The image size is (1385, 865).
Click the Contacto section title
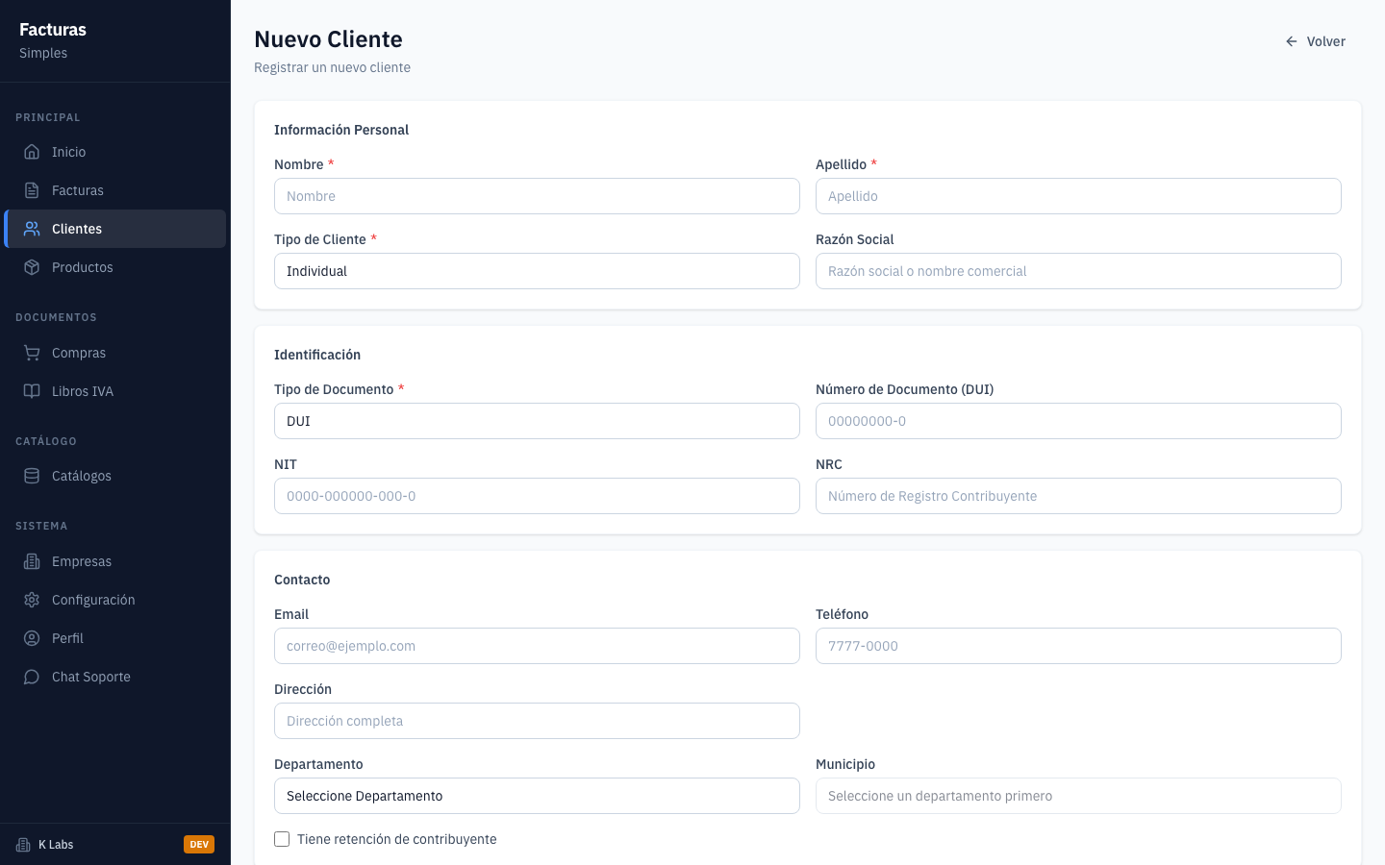coord(302,580)
